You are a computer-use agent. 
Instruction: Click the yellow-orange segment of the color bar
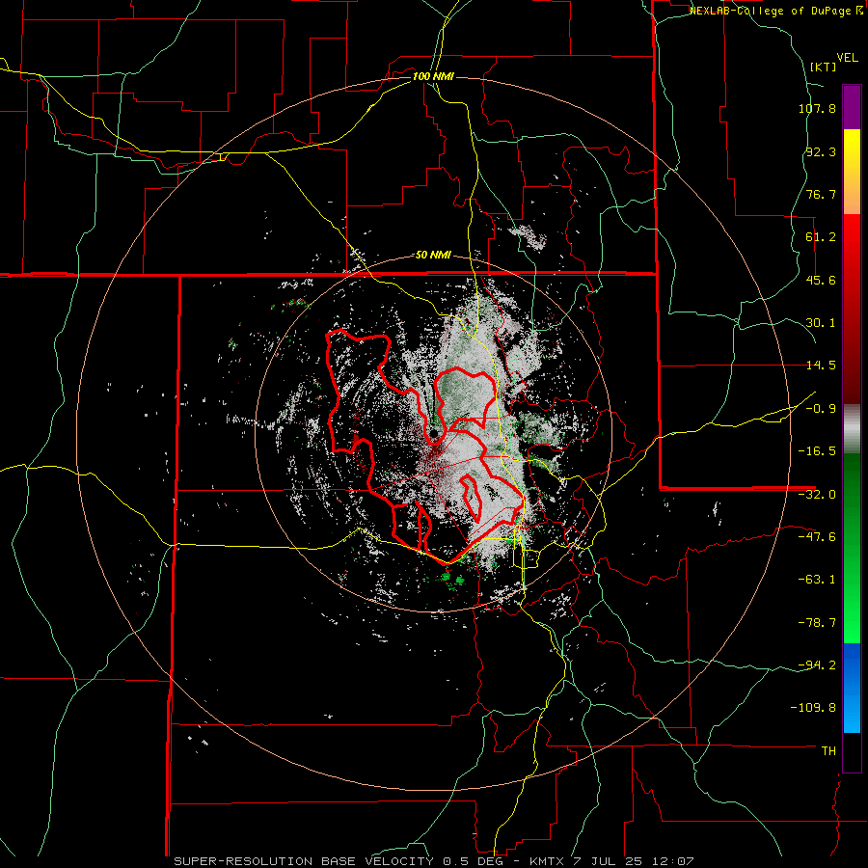[852, 172]
